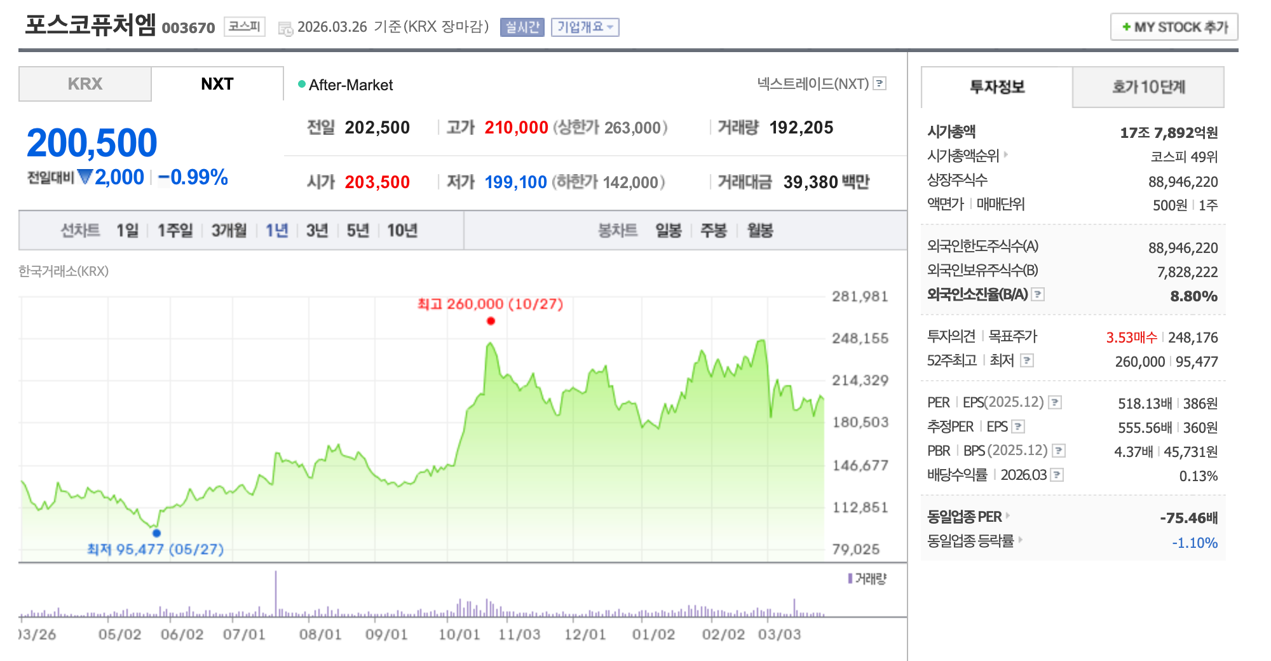Click the current price 200,500

tap(92, 142)
